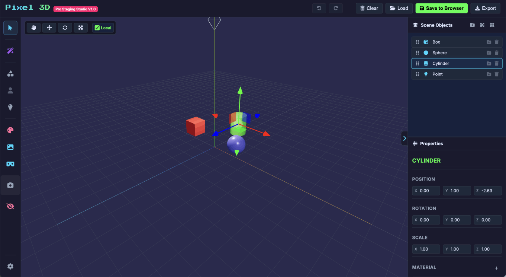The height and width of the screenshot is (277, 506).
Task: Move Cylinder into a folder
Action: tap(489, 64)
